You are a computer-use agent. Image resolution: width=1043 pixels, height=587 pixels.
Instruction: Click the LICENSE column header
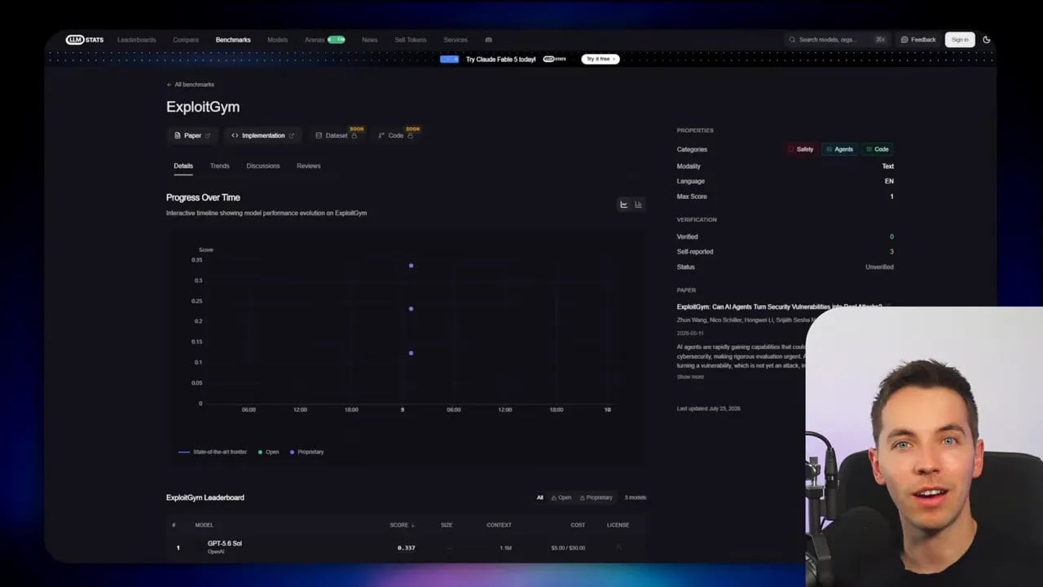coord(618,525)
